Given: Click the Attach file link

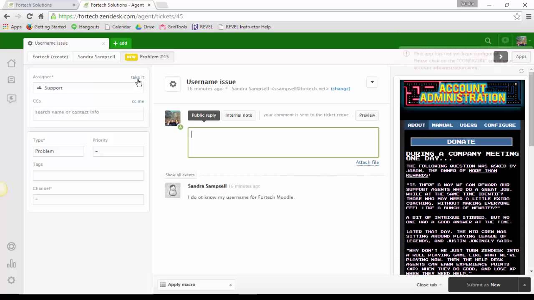Looking at the screenshot, I should click(x=367, y=162).
